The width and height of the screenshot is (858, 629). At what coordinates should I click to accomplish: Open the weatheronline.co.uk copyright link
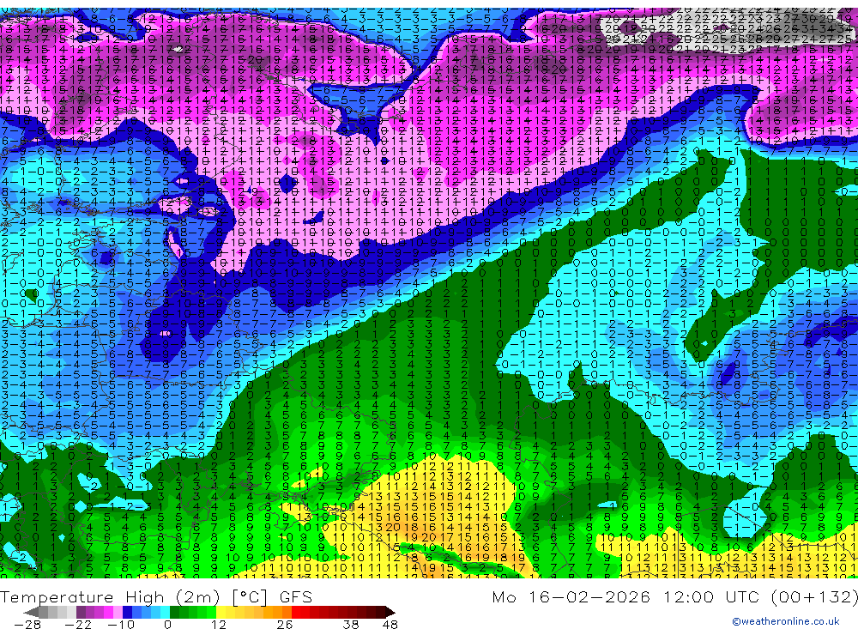(786, 621)
